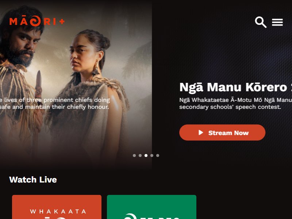Select the highlighted third carousel dot
292x219 pixels.
146,155
